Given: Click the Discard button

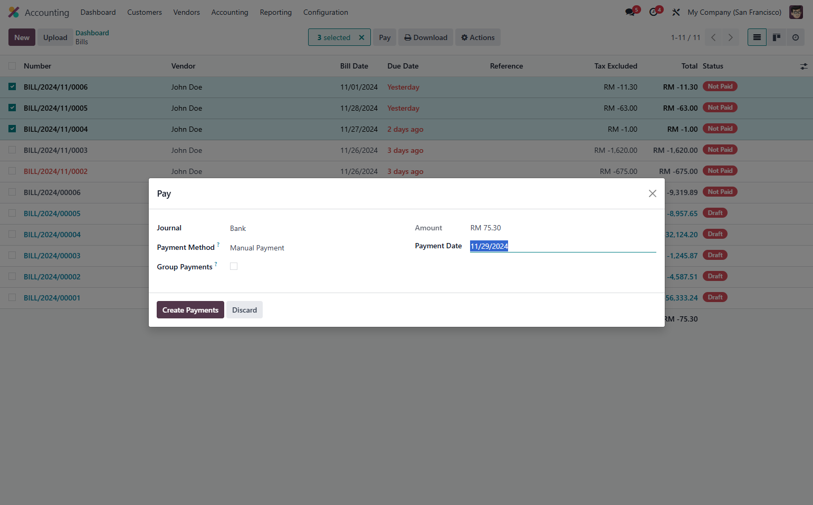Looking at the screenshot, I should [x=245, y=310].
